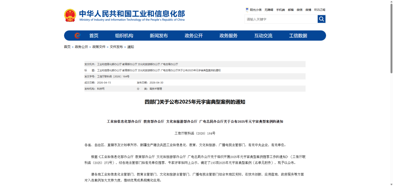Open the 互动交流 navigation menu
Viewport: 393px width, 186px height.
click(263, 36)
